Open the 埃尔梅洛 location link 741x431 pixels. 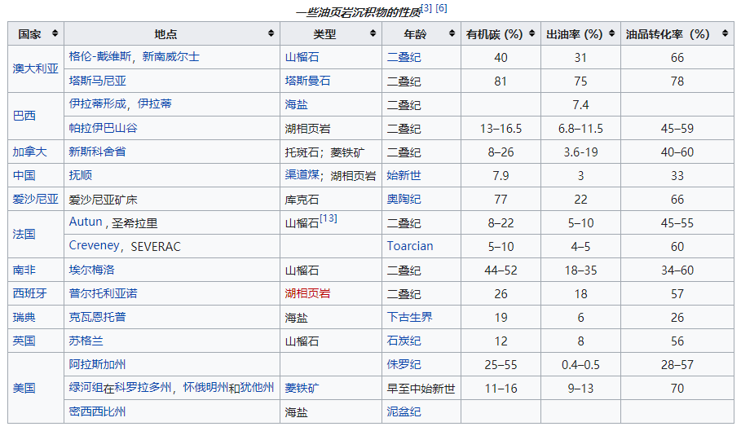[91, 270]
